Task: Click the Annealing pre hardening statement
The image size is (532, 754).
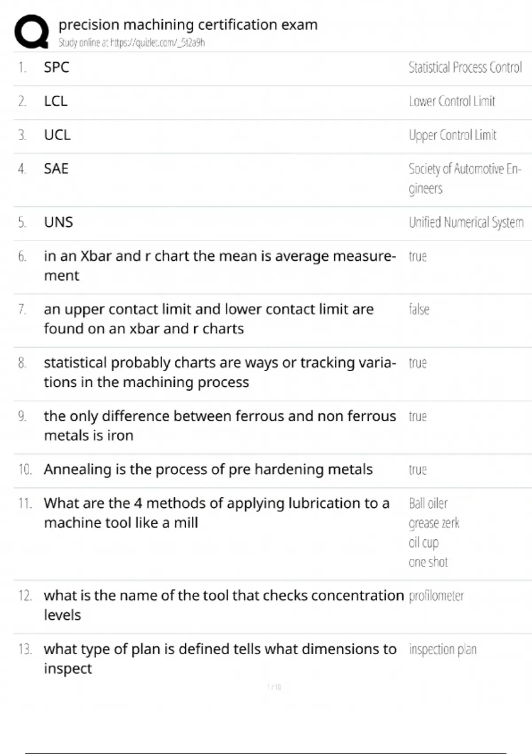Action: coord(208,469)
